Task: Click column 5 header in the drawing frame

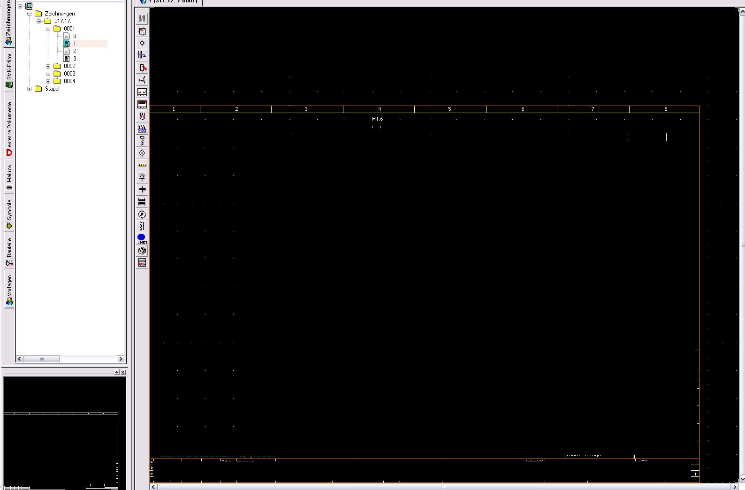Action: click(x=449, y=109)
